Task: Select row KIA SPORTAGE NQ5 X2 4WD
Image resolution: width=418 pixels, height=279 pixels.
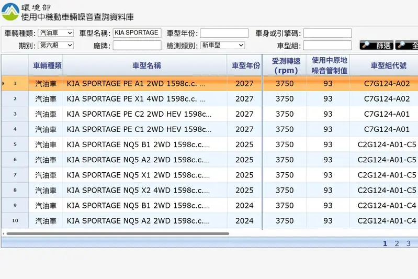Action: [x=210, y=190]
